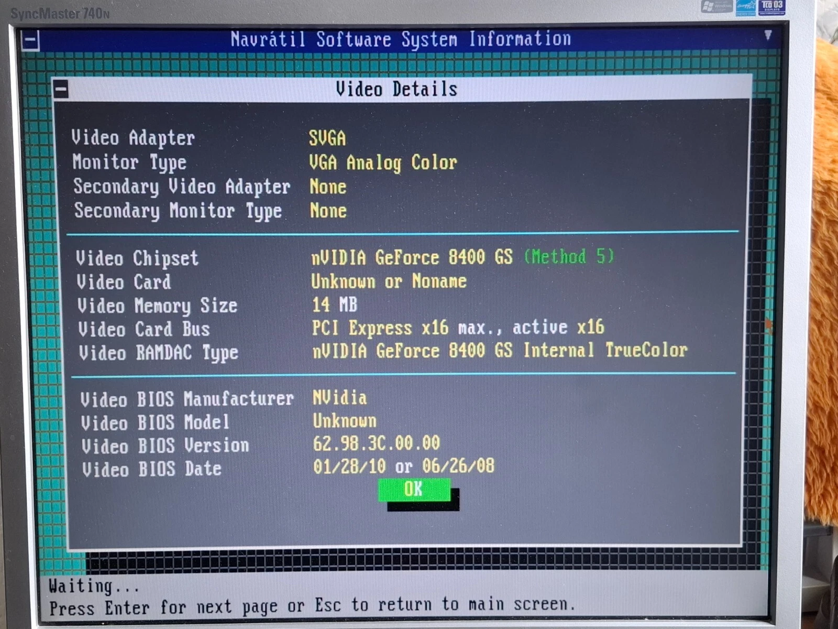Open the main window system menu box
838x629 pixels.
[x=30, y=40]
